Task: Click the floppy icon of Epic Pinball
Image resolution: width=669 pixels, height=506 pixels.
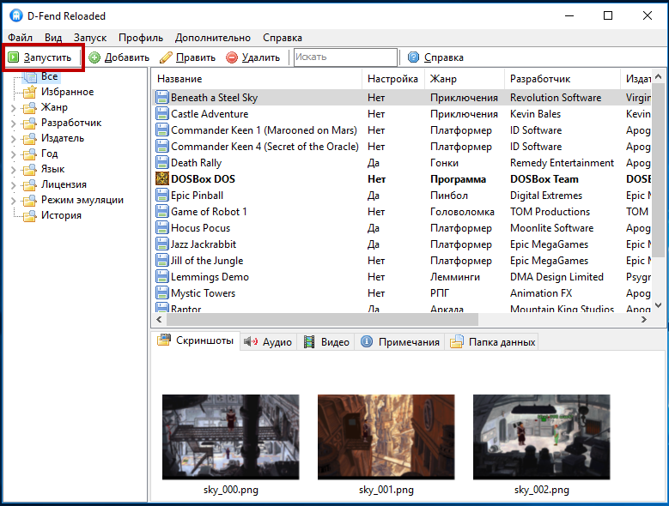Action: [x=161, y=195]
